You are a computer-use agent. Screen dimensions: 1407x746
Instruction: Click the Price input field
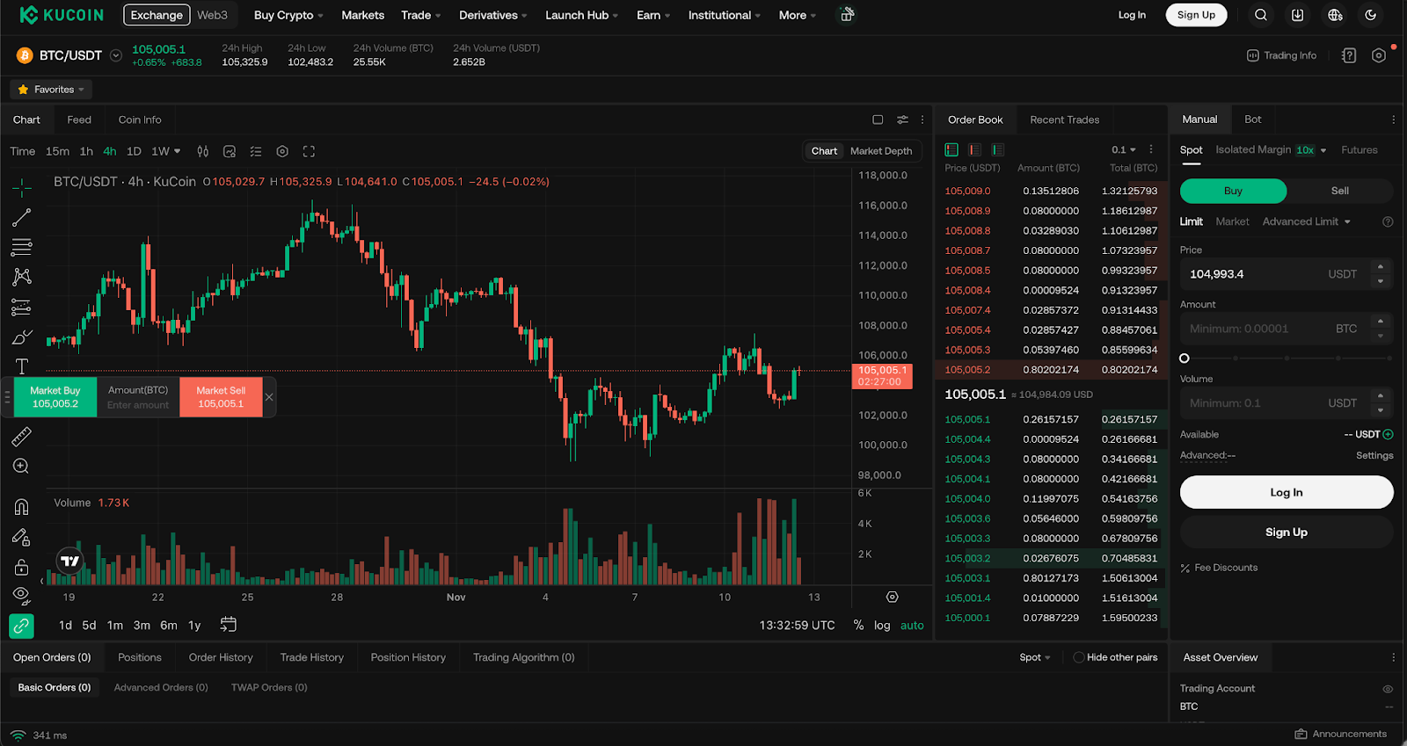(x=1253, y=274)
